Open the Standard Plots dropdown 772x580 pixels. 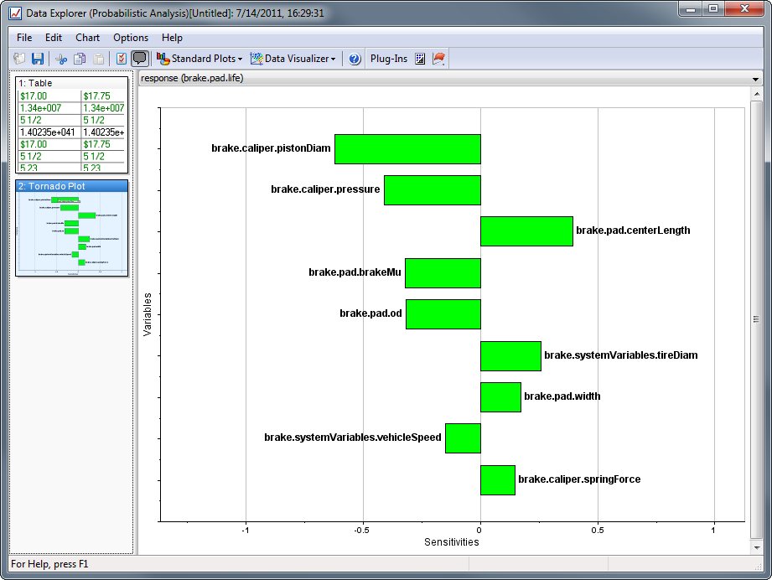[199, 59]
